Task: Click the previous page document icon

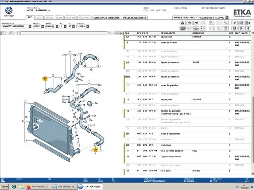Action: tap(241, 23)
